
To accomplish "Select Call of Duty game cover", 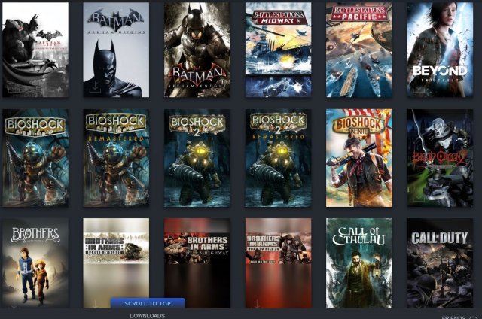I will pos(440,263).
